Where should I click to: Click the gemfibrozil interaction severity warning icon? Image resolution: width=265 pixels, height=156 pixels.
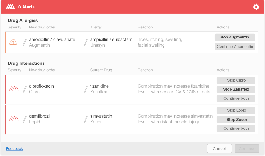(x=14, y=119)
